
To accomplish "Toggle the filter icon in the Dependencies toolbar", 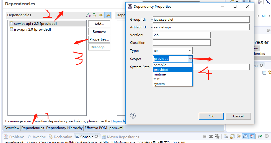I will [107, 15].
